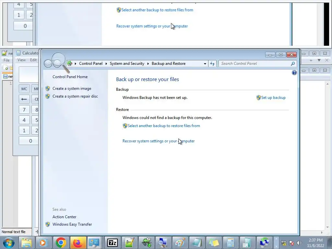Expand the arrow after System and Security breadcrumb

click(148, 64)
